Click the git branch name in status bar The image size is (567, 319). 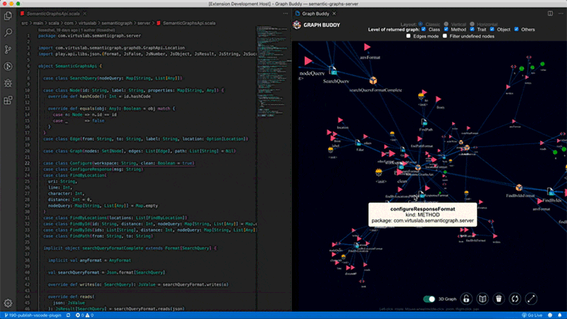[x=33, y=316]
